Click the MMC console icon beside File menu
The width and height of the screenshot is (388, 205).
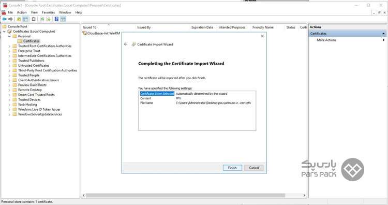point(4,12)
